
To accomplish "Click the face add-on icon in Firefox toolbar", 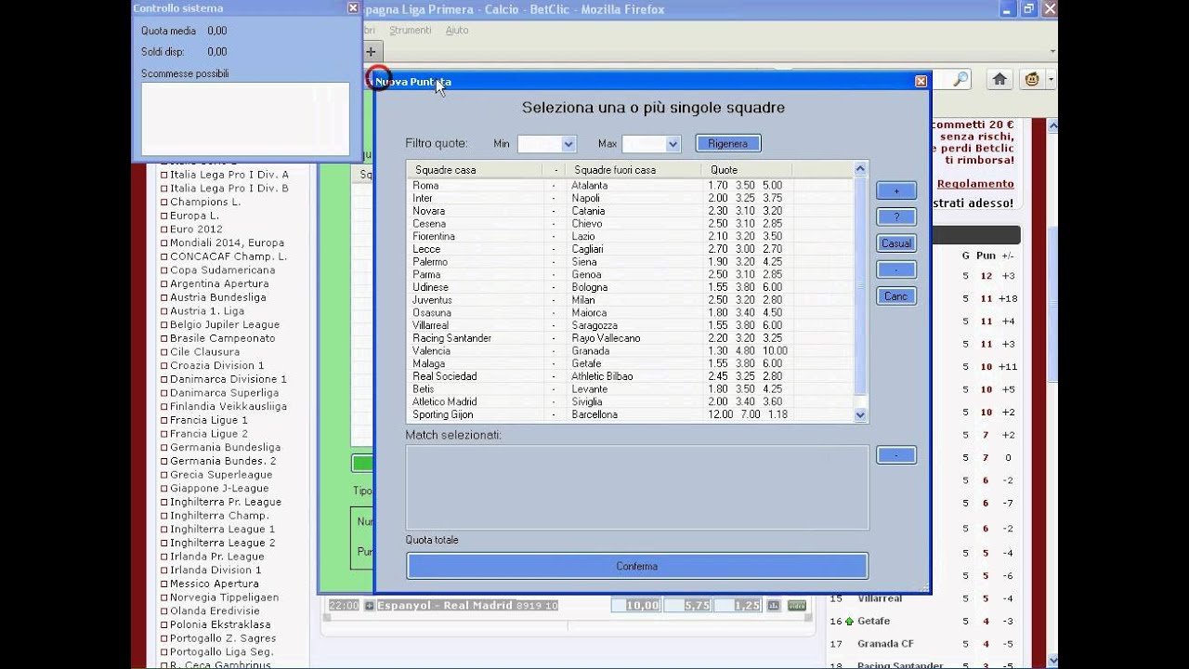I will (x=1031, y=80).
